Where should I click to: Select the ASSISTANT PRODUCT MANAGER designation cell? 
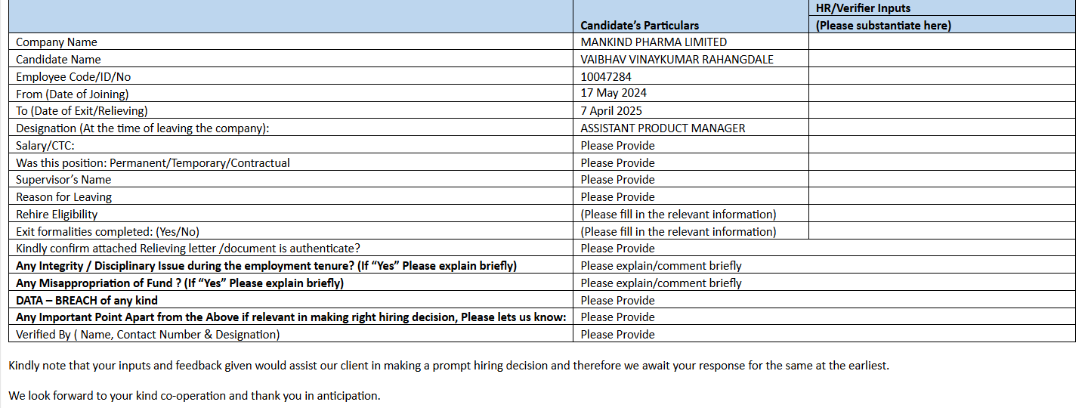click(x=663, y=128)
